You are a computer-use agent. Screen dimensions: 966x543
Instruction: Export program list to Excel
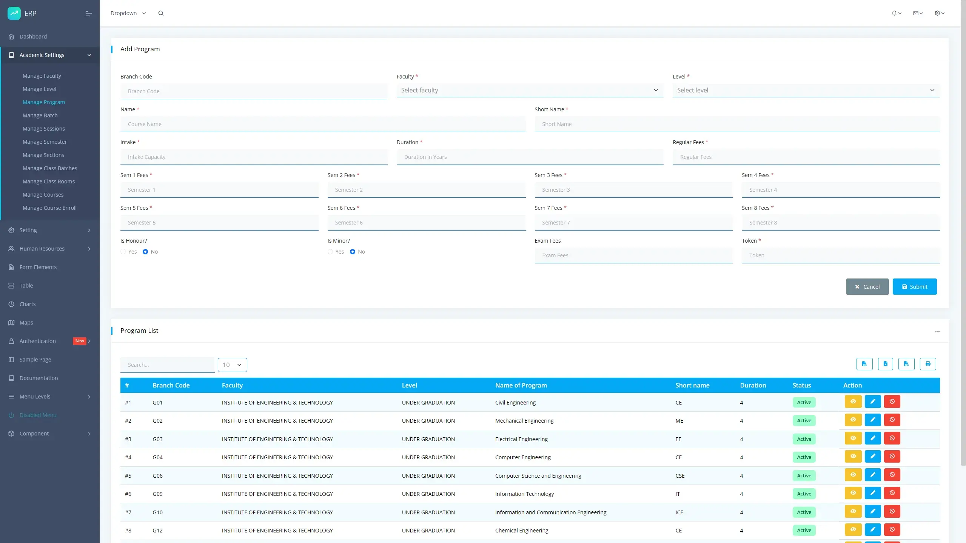885,364
